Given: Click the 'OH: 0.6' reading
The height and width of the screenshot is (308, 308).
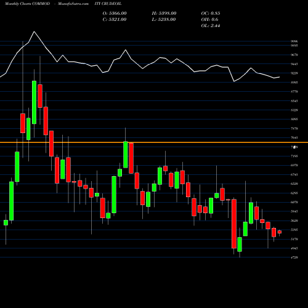Looking at the screenshot, I should [209, 19].
